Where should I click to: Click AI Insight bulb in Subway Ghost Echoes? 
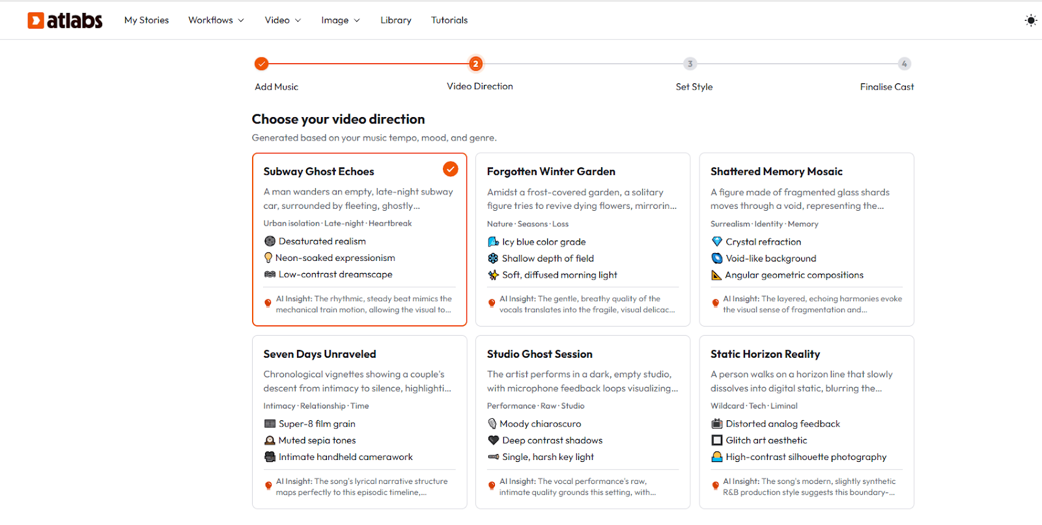[268, 303]
